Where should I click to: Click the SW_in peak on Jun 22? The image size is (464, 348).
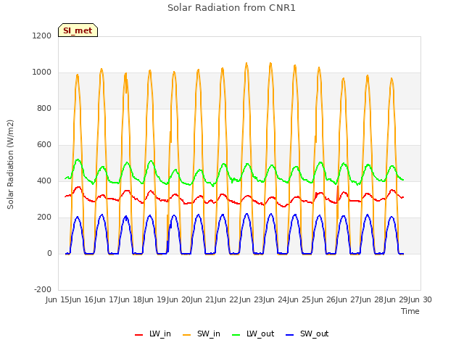point(246,63)
